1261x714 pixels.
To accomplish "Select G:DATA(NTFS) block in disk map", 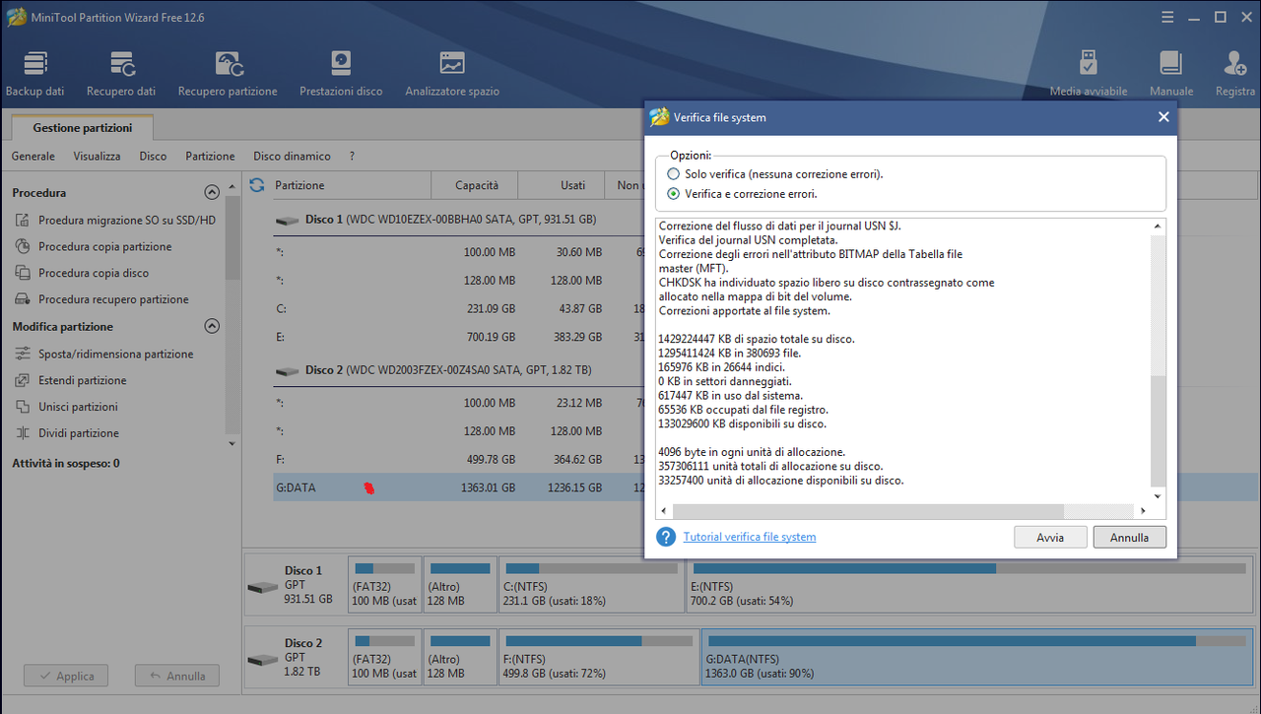I will [x=976, y=657].
